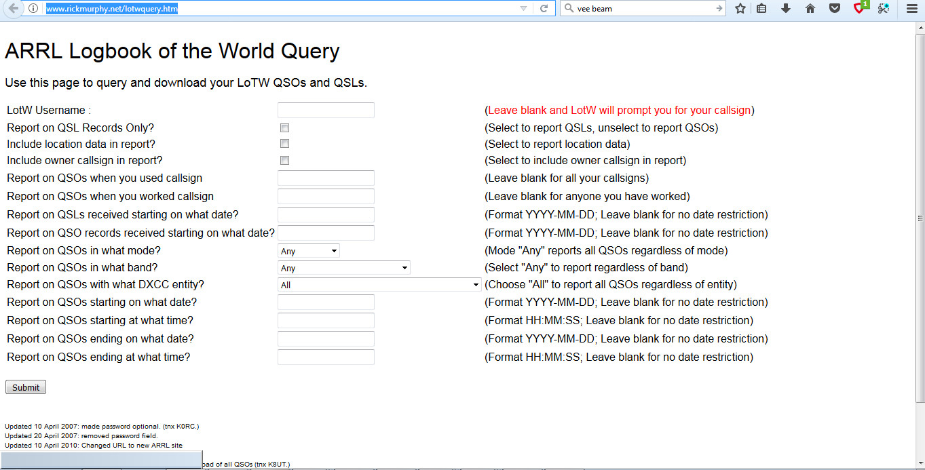Enable Report on QSL Records Only
The height and width of the screenshot is (470, 925).
pos(284,127)
